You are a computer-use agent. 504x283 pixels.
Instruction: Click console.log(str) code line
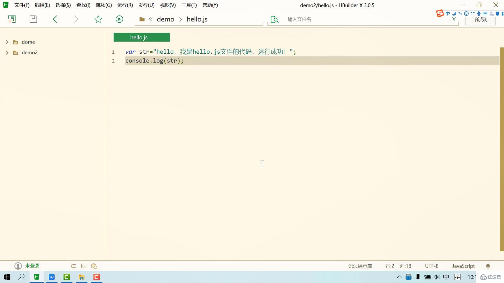155,61
